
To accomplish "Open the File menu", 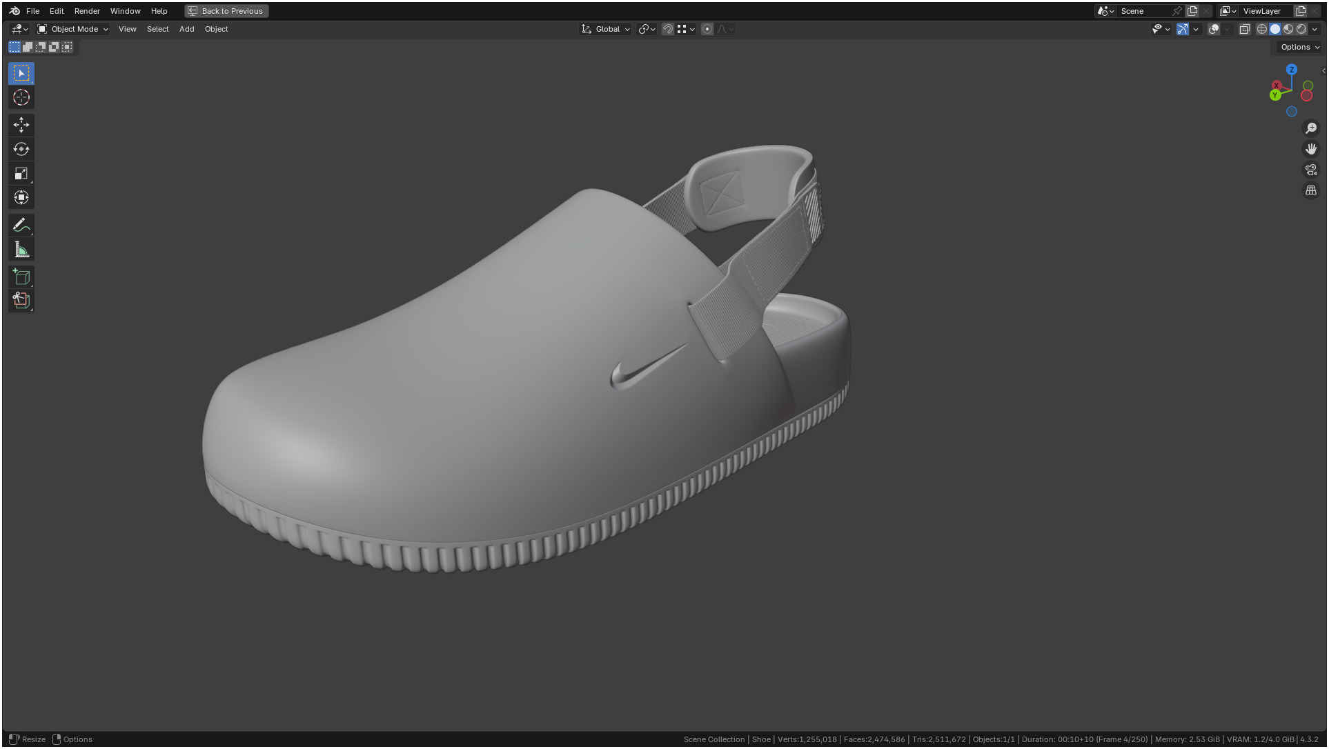I will tap(32, 11).
